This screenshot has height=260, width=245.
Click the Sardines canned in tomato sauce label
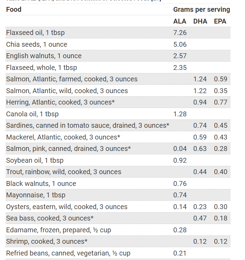pos(88,125)
